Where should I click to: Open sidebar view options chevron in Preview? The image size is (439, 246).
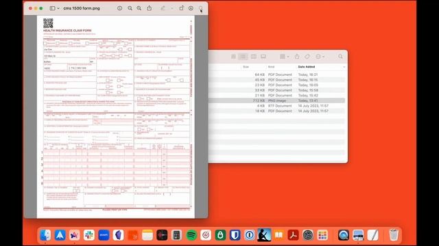coord(58,8)
